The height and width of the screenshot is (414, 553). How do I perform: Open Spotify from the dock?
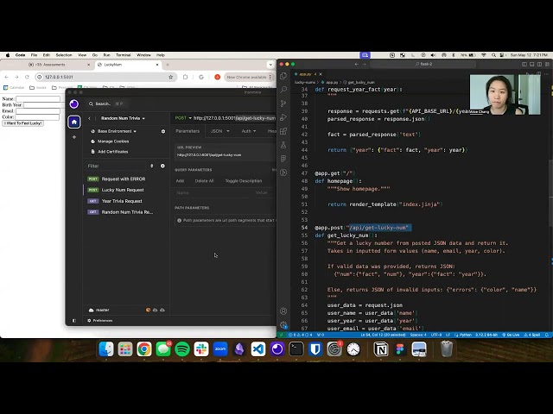tap(182, 349)
